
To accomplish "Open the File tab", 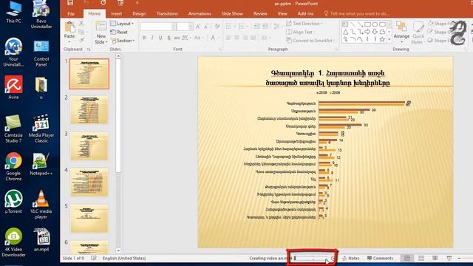I will click(x=71, y=14).
